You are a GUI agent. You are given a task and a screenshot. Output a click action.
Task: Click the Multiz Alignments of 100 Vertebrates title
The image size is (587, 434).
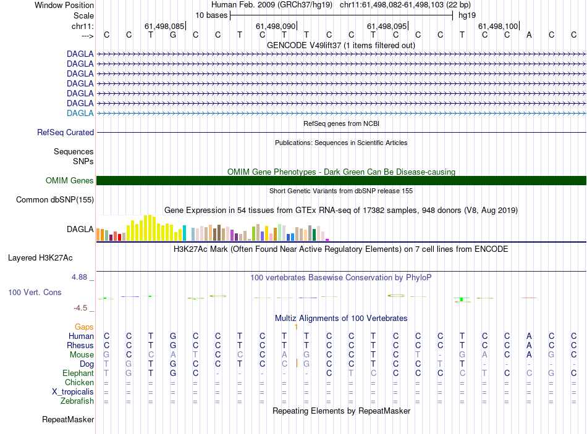click(341, 319)
